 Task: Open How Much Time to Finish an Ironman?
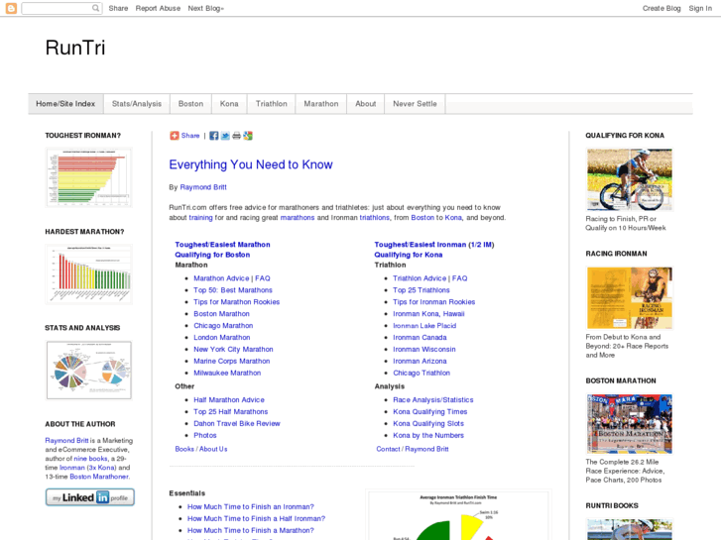(x=251, y=506)
